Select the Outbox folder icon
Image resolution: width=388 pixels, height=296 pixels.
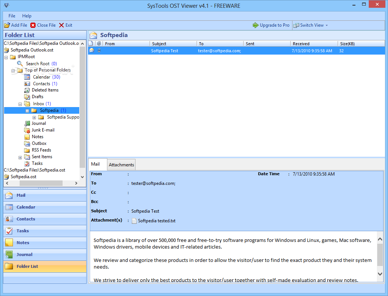[x=27, y=143]
